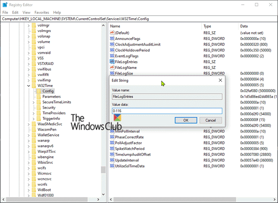Click OK in Edit String dialog
The width and height of the screenshot is (278, 203).
click(186, 120)
